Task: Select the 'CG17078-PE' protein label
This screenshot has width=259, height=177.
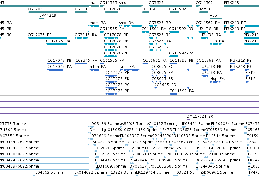Action: 117,73
